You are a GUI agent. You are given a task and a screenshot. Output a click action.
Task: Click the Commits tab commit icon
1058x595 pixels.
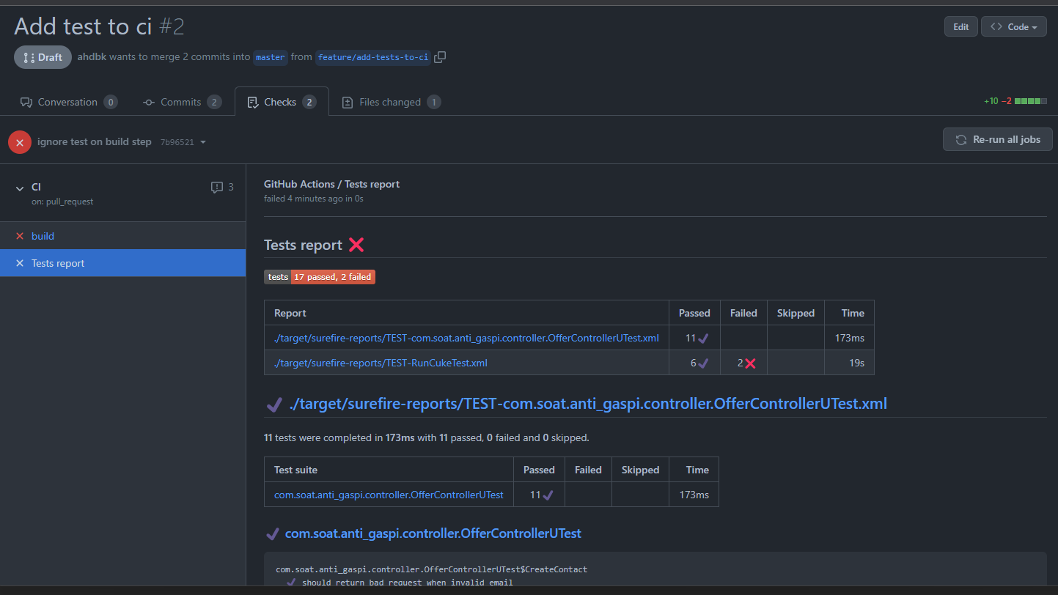(149, 103)
